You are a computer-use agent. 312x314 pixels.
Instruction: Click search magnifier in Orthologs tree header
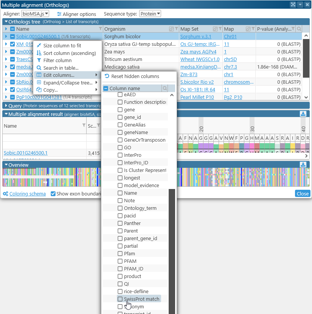point(299,29)
